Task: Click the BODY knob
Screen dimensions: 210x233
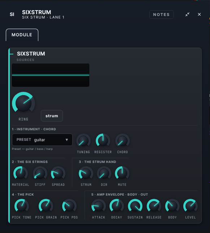Action: [172, 206]
